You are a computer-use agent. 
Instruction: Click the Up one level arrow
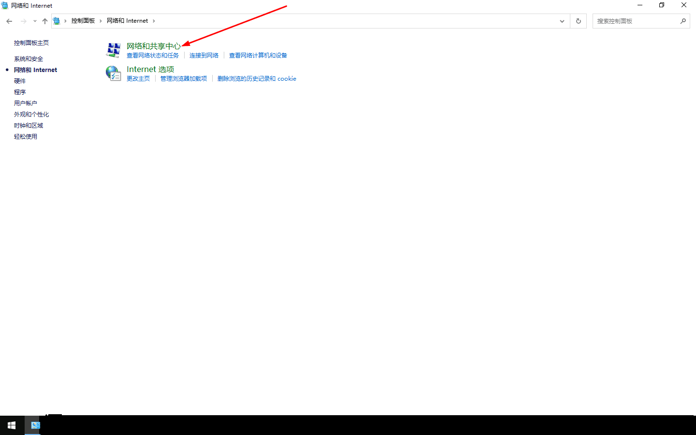[45, 21]
